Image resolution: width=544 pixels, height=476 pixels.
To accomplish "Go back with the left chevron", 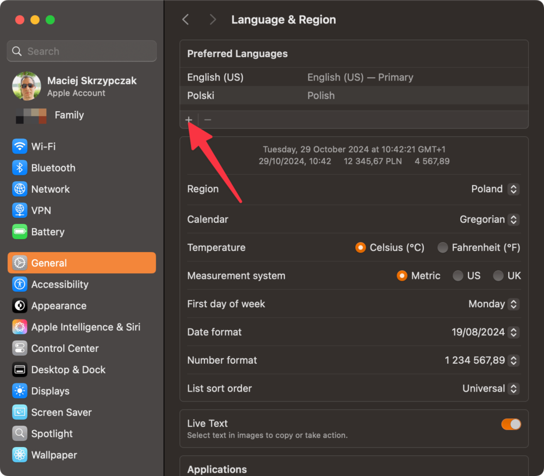I will (x=186, y=20).
